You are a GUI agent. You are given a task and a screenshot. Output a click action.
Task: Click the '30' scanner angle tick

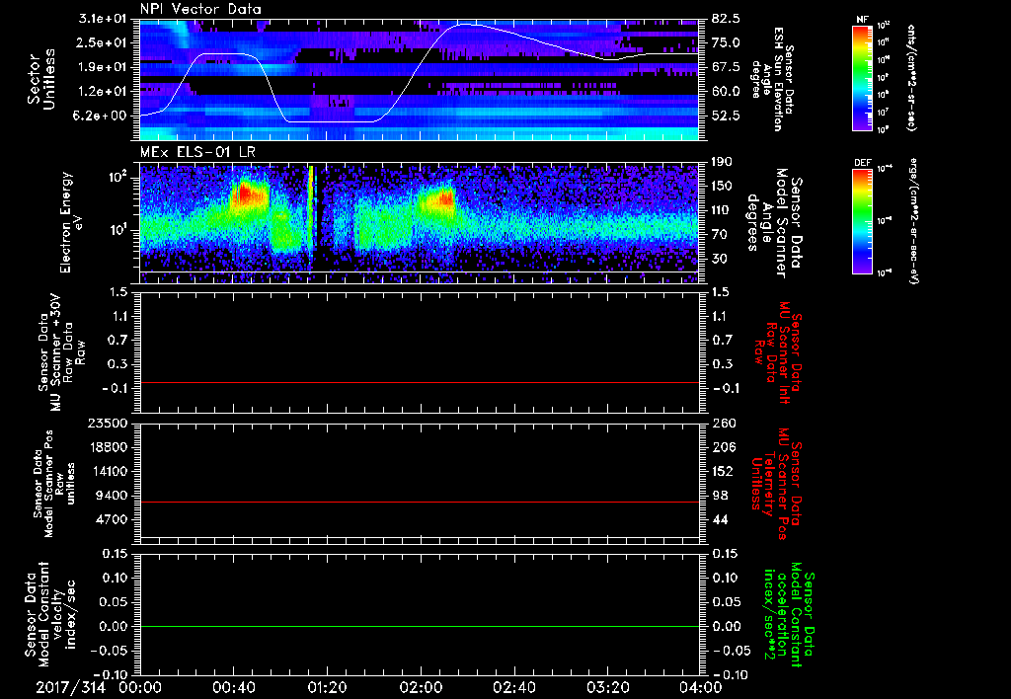719,259
